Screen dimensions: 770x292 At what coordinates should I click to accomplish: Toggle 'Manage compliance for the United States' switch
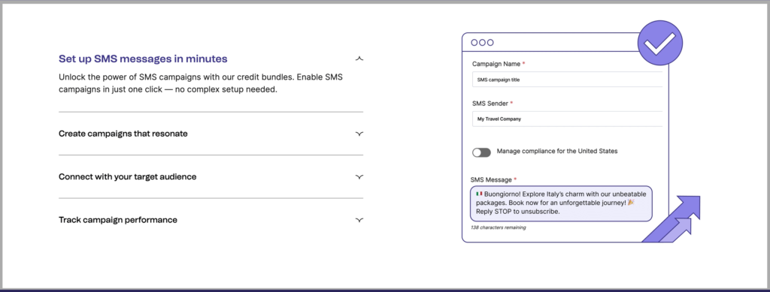(x=481, y=153)
